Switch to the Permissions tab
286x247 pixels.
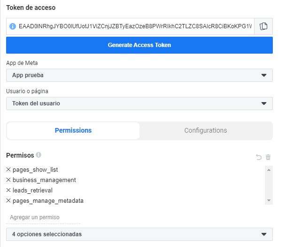coord(73,130)
